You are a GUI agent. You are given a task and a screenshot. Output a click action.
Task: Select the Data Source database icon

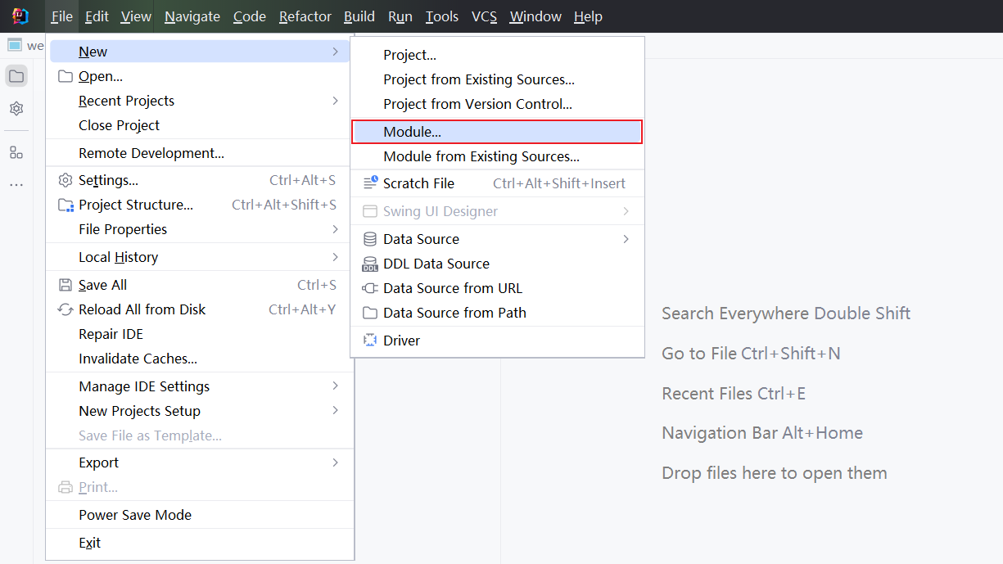[369, 239]
